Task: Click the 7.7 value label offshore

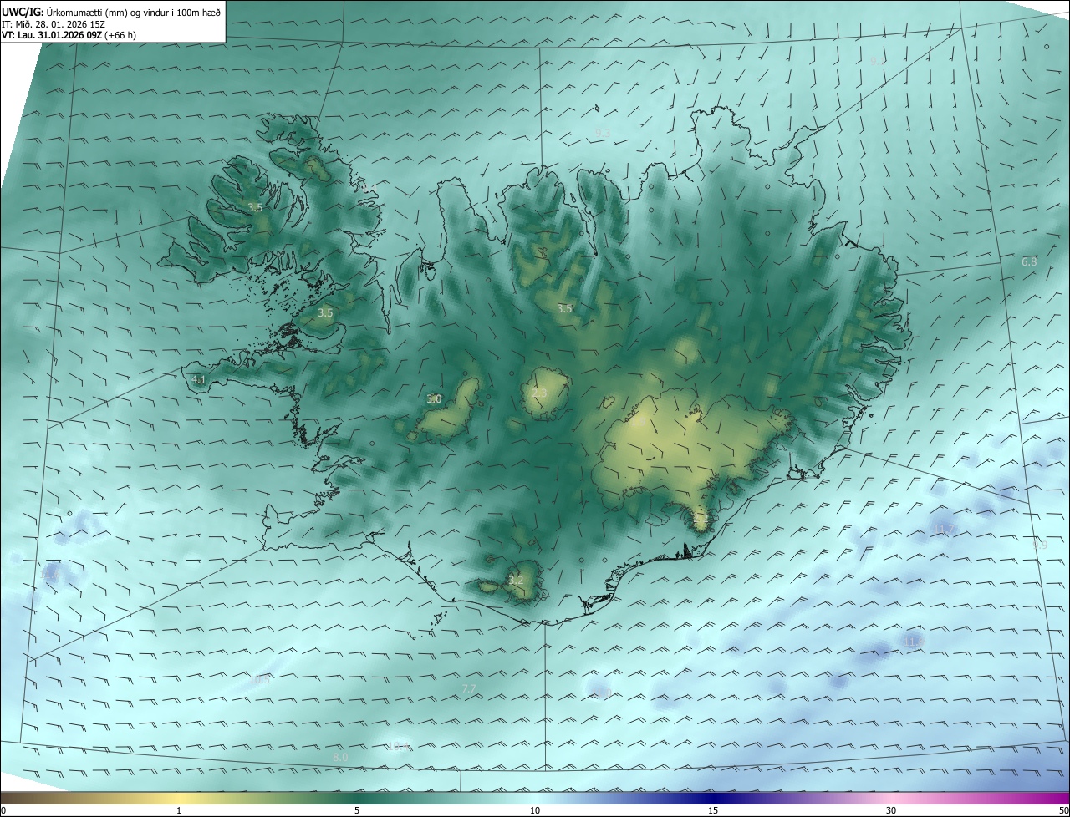Action: 469,688
